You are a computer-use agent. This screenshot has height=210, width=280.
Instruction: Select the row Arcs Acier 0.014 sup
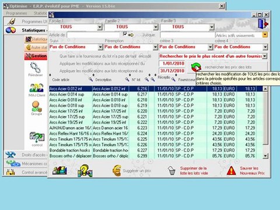(x=155, y=94)
